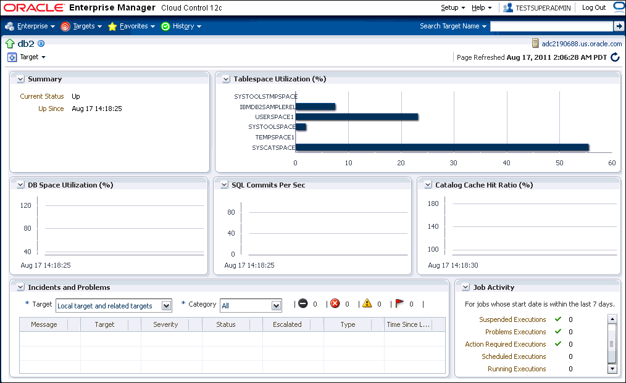
Task: Collapse the Catalog Cache Hit Ratio panel
Action: pos(428,185)
